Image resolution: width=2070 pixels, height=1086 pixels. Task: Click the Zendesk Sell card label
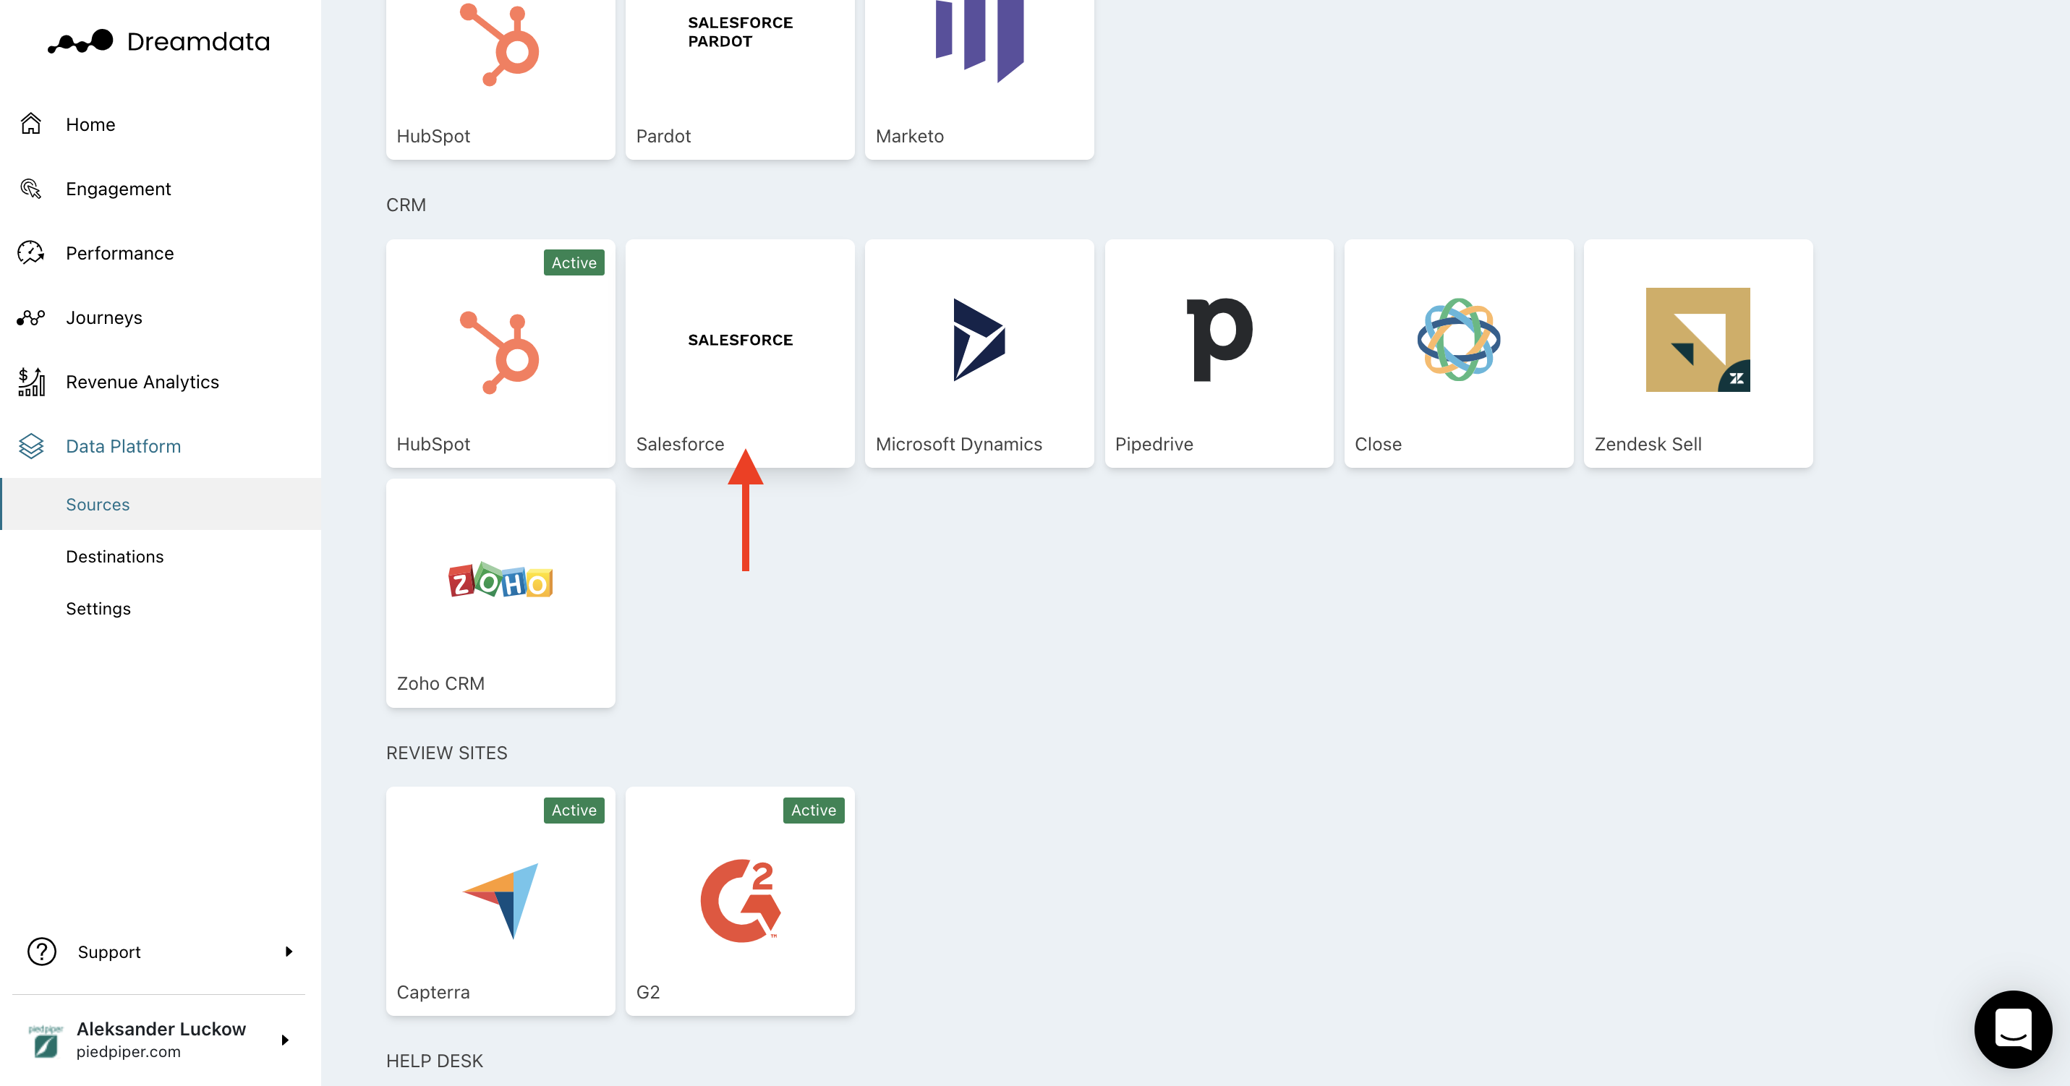click(1648, 444)
